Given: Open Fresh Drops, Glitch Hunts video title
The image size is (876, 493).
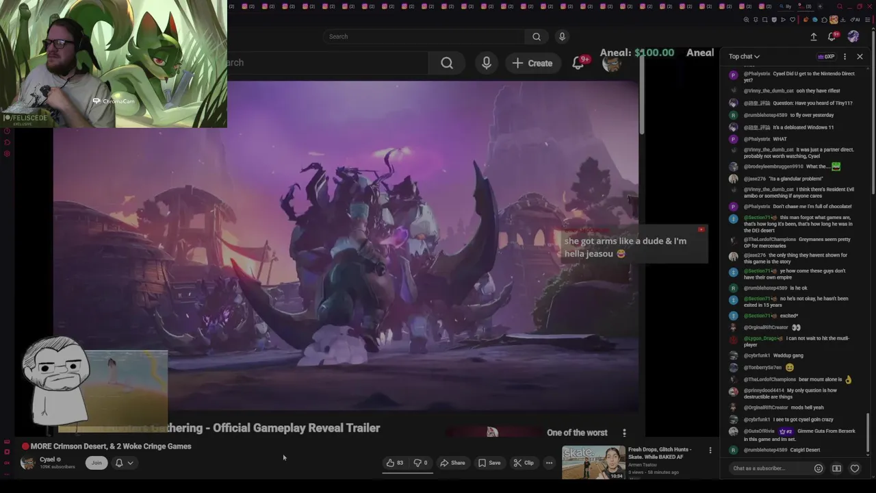Looking at the screenshot, I should [660, 453].
